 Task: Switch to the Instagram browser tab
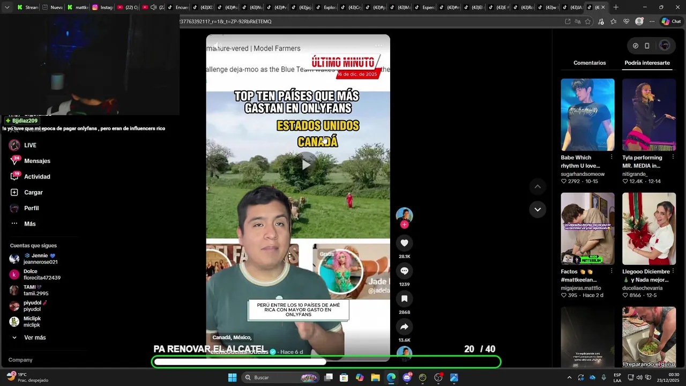click(102, 8)
